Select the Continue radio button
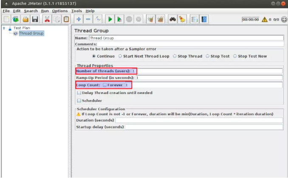 pos(94,56)
